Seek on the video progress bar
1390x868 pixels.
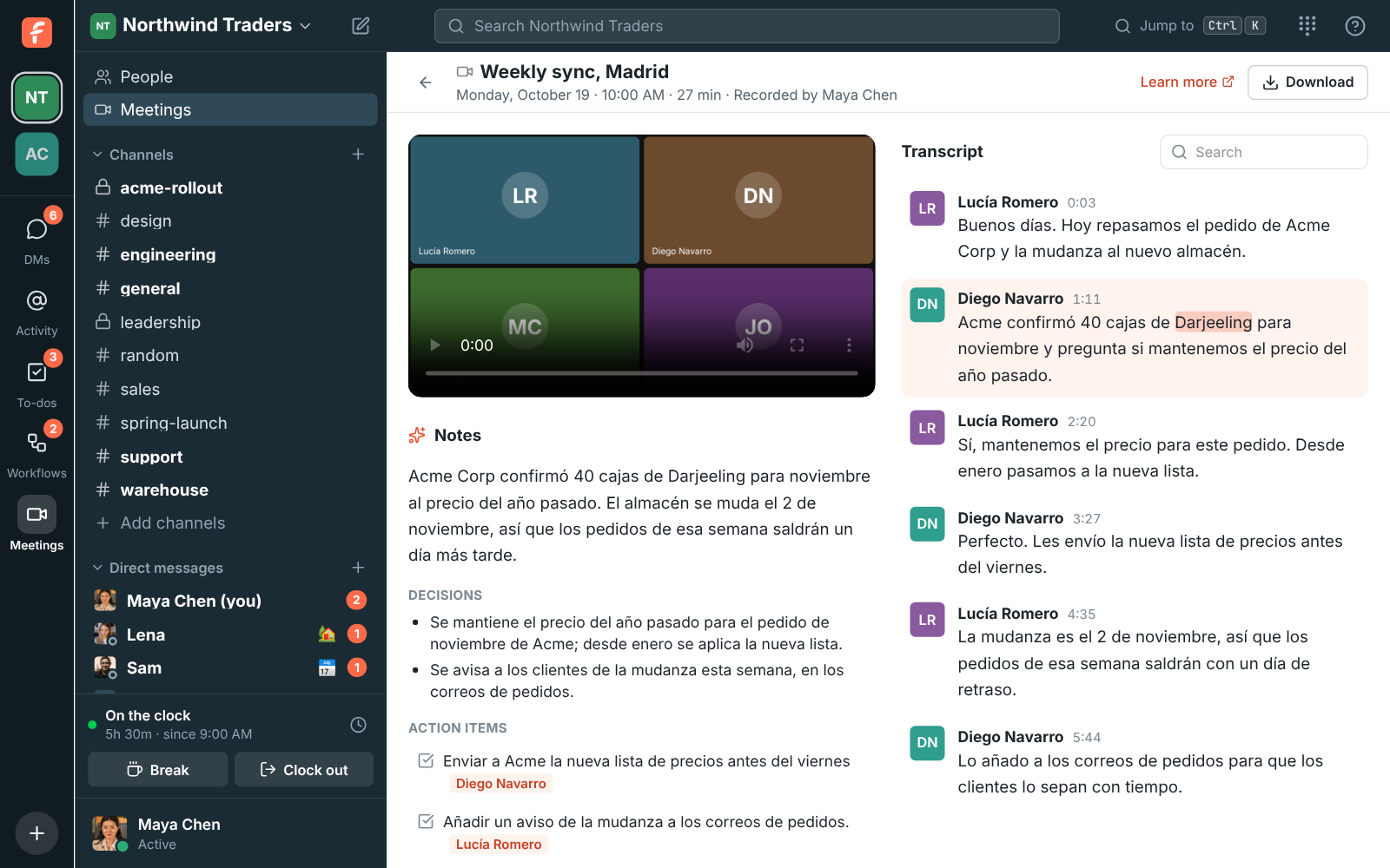pos(642,373)
